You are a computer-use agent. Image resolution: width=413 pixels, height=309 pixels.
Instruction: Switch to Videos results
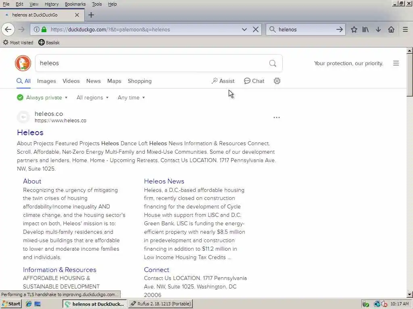point(71,81)
